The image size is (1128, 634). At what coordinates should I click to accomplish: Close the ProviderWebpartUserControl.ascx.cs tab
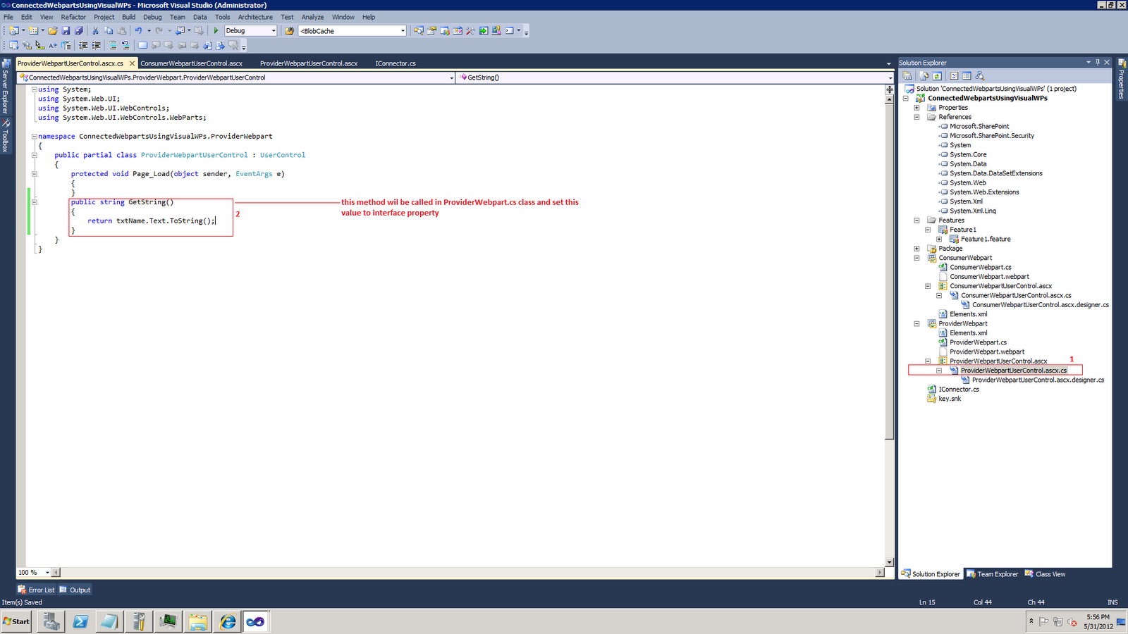click(x=132, y=63)
